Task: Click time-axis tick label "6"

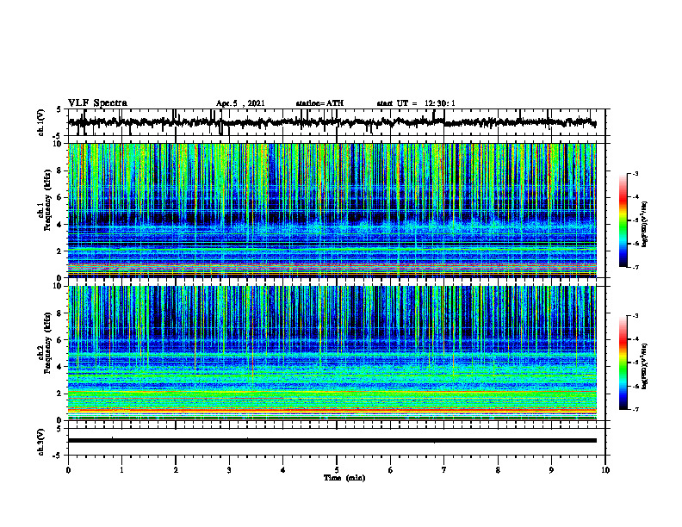Action: click(391, 470)
